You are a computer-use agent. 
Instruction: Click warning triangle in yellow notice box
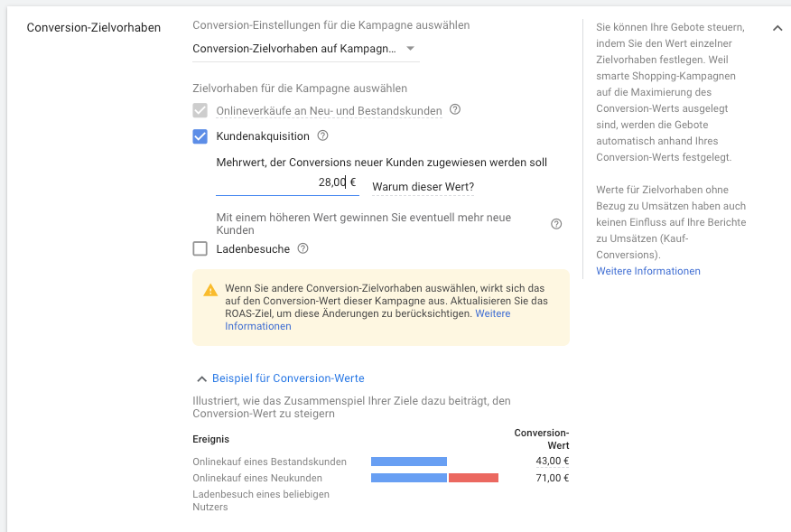pos(210,292)
